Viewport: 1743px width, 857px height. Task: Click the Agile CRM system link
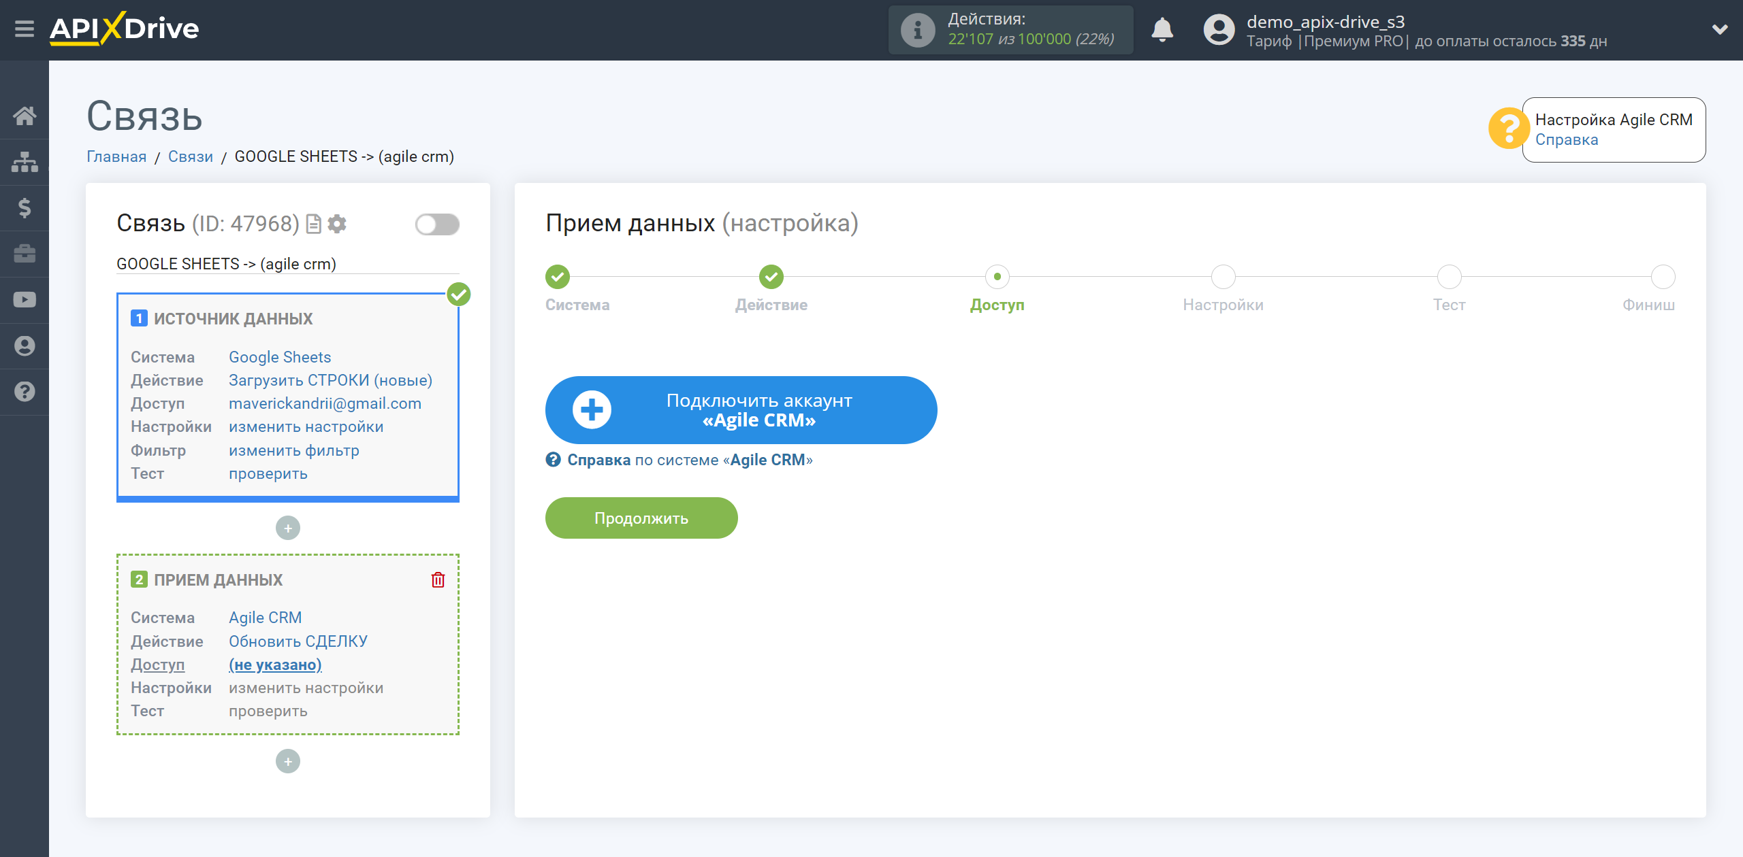[x=265, y=618]
